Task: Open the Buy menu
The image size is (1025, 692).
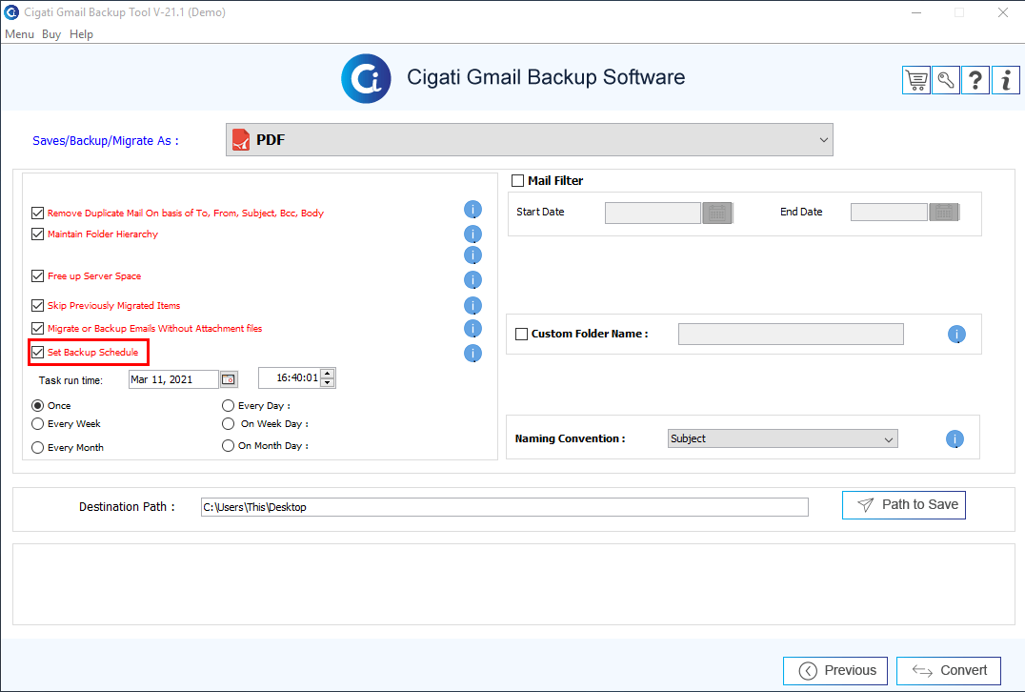Action: pyautogui.click(x=51, y=34)
